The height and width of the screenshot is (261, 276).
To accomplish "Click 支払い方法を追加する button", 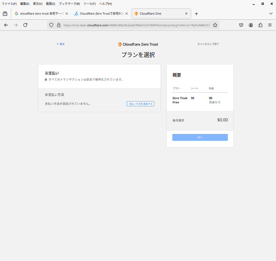I will [140, 104].
